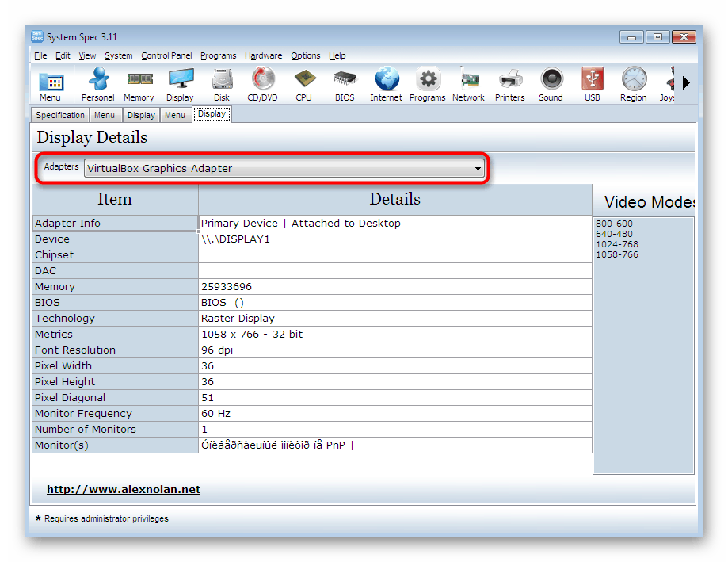Open the Personal info toolbar icon
The image size is (728, 562).
[x=98, y=85]
